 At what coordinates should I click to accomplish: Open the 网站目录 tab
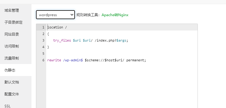coord(12,34)
